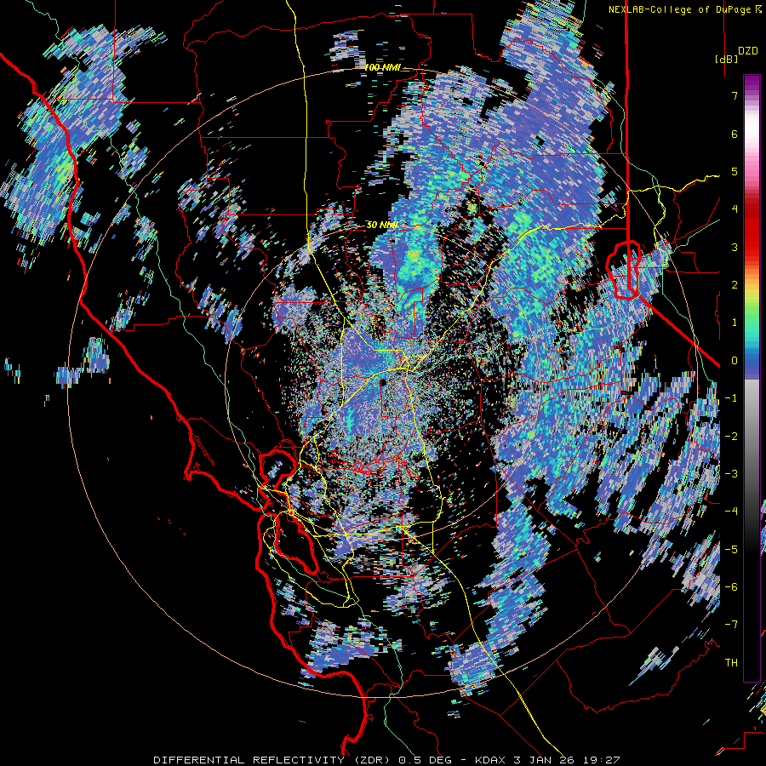The height and width of the screenshot is (766, 766).
Task: Click the DZD color scale title
Action: click(748, 51)
